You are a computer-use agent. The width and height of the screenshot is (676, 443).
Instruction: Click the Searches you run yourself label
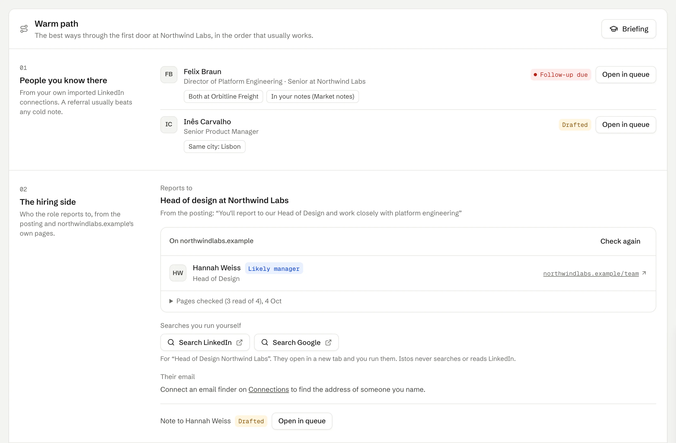click(200, 325)
